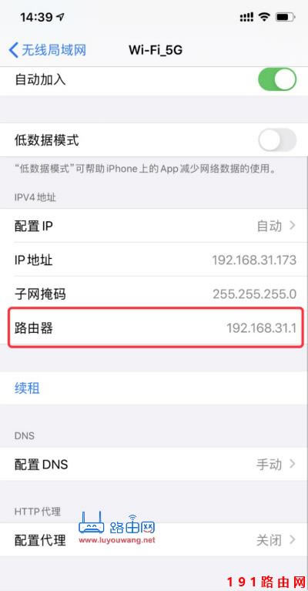This screenshot has width=308, height=591.
Task: Open the 配置代理 row chevron
Action: pos(292,539)
